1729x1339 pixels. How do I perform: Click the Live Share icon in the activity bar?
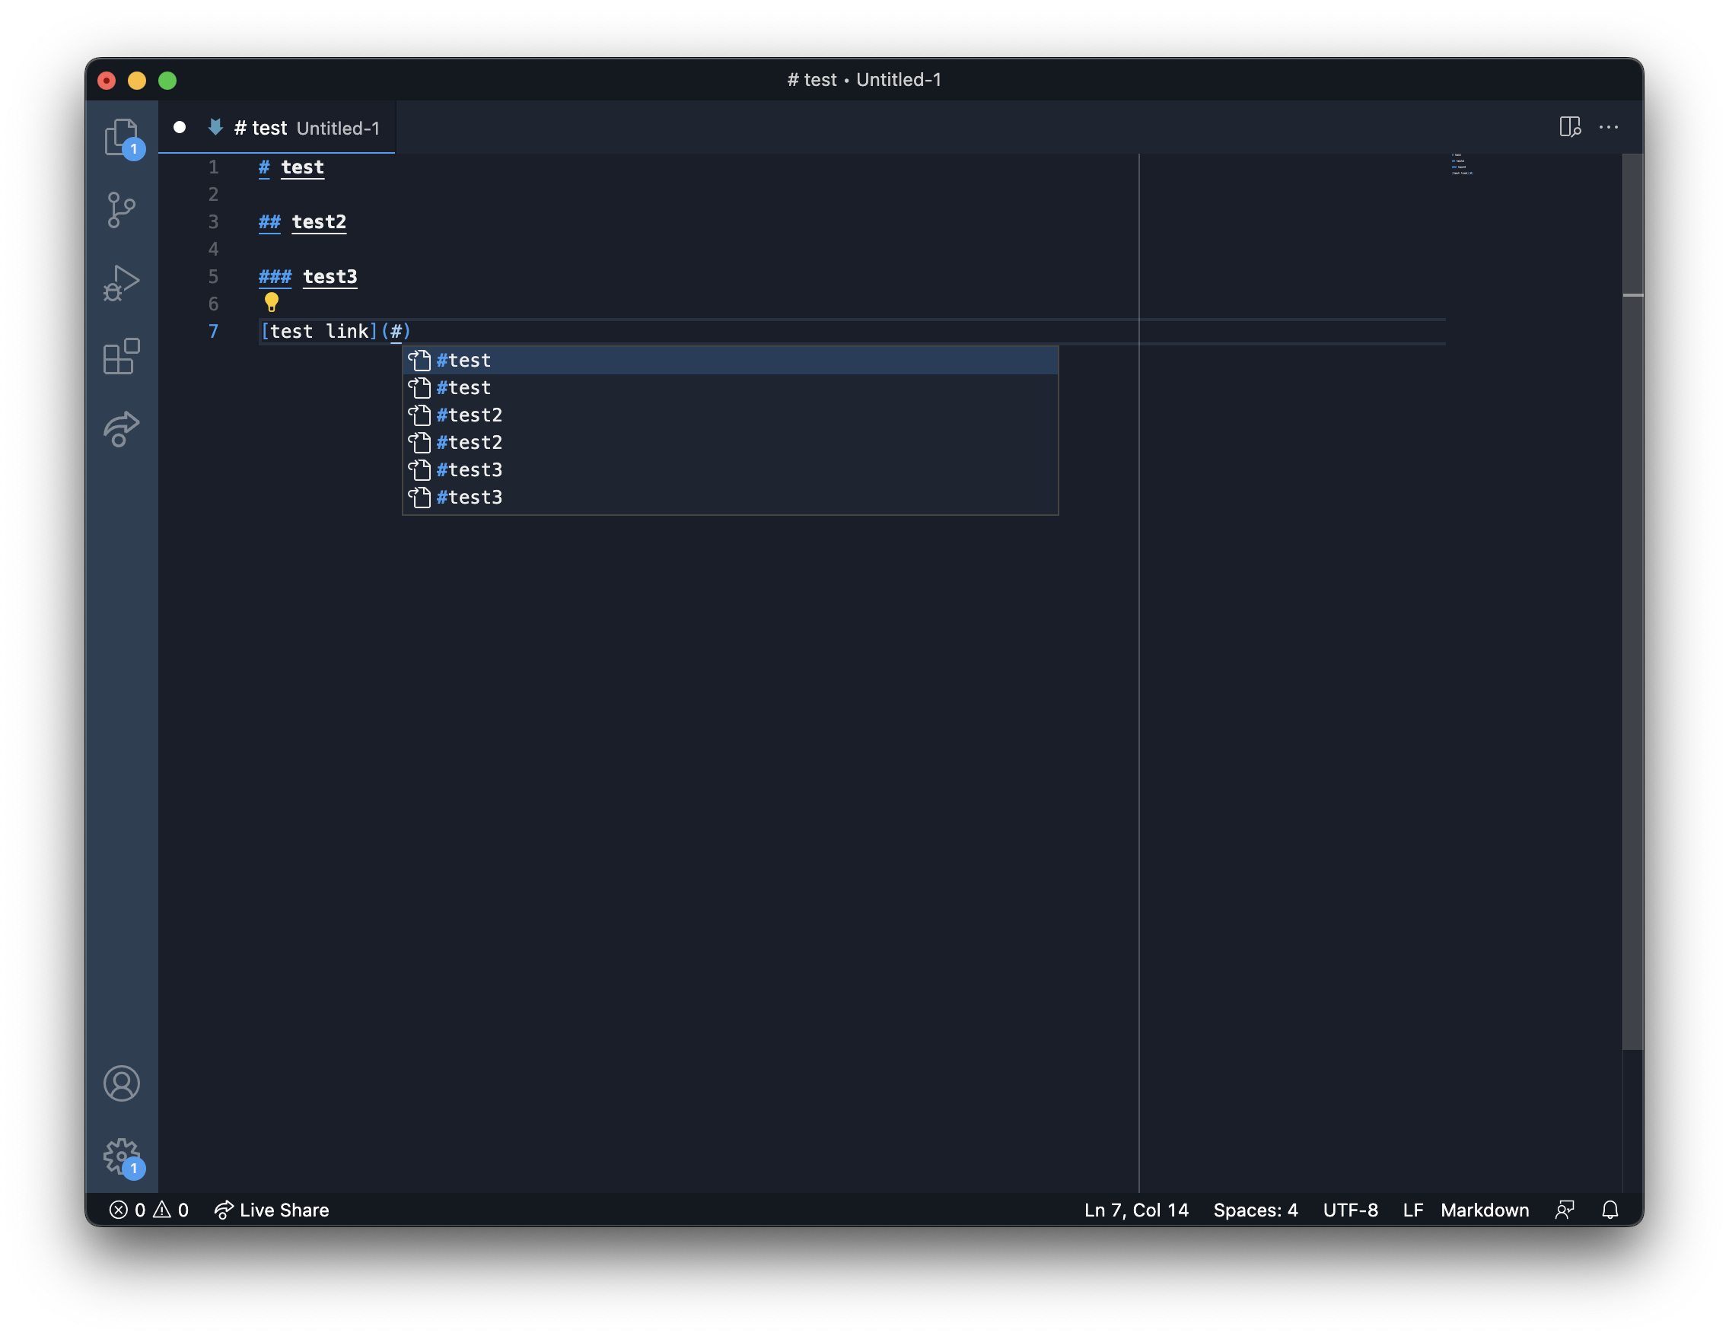pos(122,428)
